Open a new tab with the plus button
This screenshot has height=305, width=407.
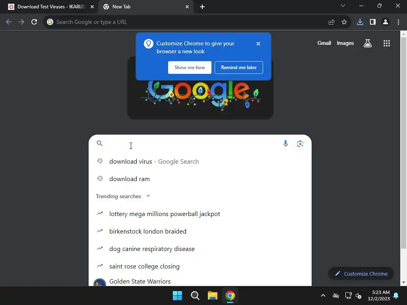point(202,7)
